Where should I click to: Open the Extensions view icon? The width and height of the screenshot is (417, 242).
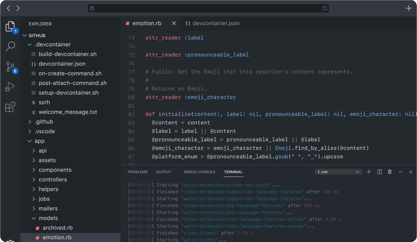pyautogui.click(x=10, y=107)
